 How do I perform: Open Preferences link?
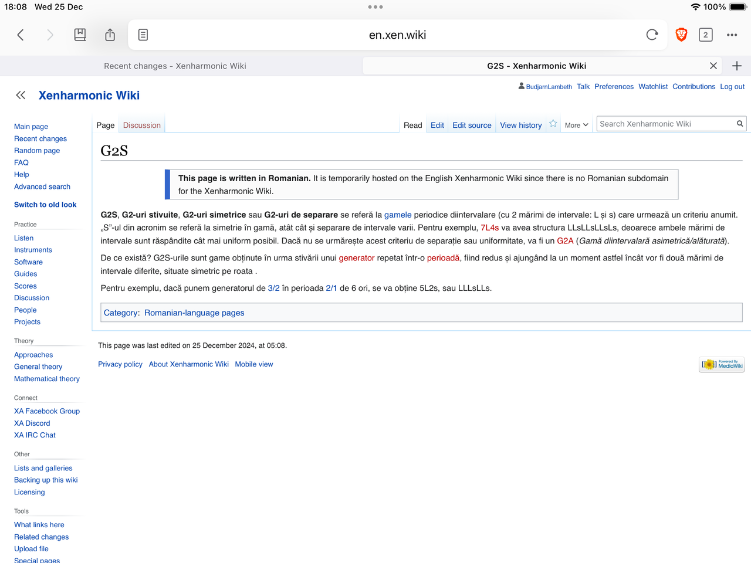614,86
